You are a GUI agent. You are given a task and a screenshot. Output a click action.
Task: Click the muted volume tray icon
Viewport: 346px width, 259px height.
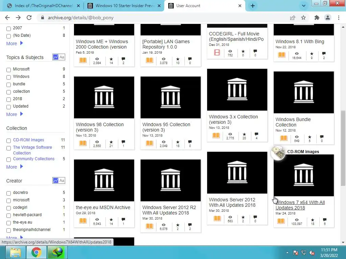312,253
